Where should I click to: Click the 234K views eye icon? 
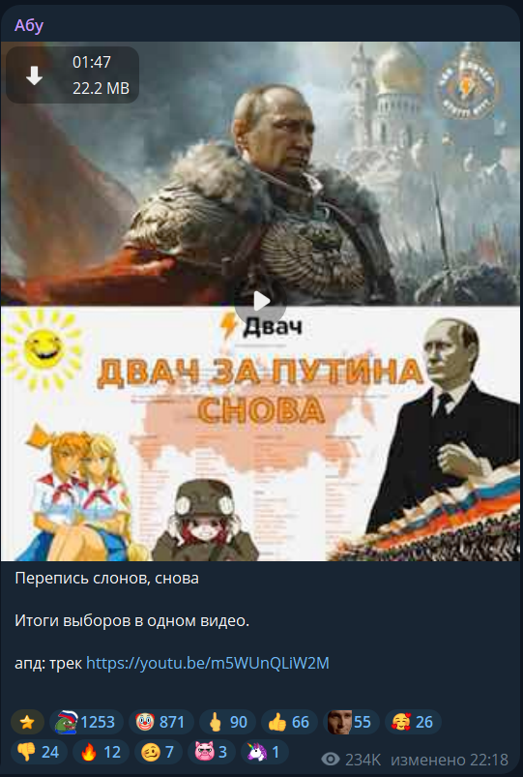(x=331, y=760)
